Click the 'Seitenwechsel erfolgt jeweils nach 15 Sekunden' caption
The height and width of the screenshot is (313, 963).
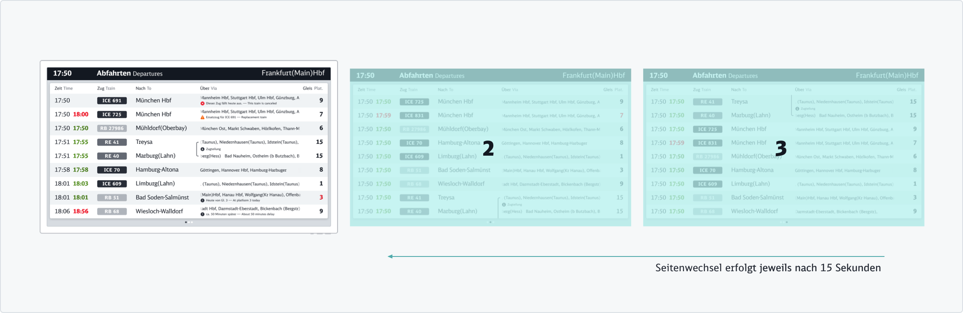768,268
